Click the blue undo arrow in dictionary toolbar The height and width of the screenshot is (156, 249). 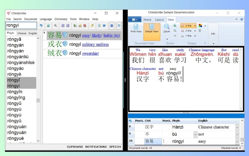tap(41, 26)
